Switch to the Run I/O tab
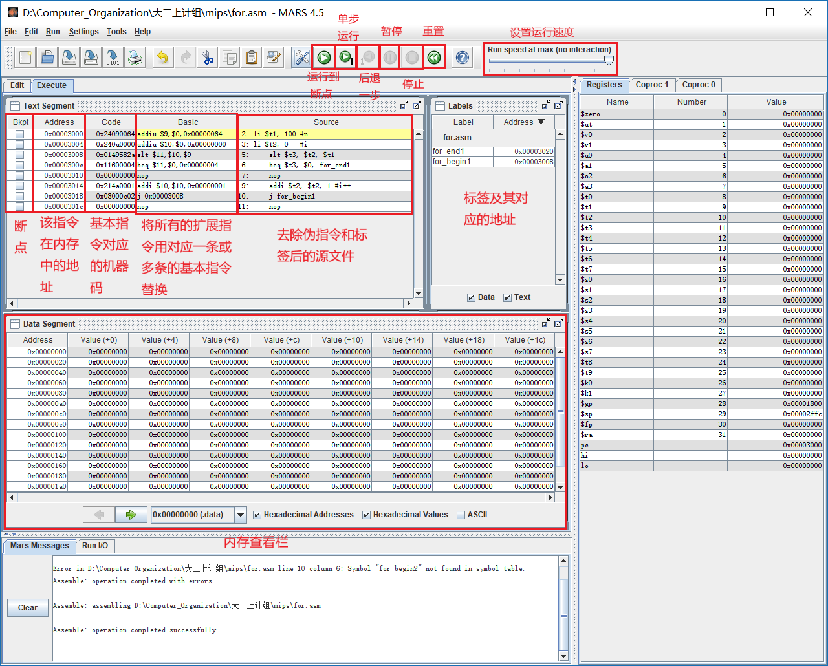828x666 pixels. [x=95, y=546]
